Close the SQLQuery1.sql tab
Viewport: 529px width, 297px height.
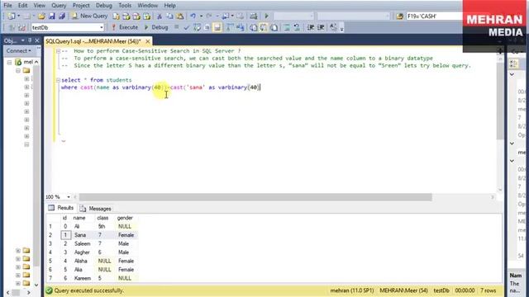148,41
